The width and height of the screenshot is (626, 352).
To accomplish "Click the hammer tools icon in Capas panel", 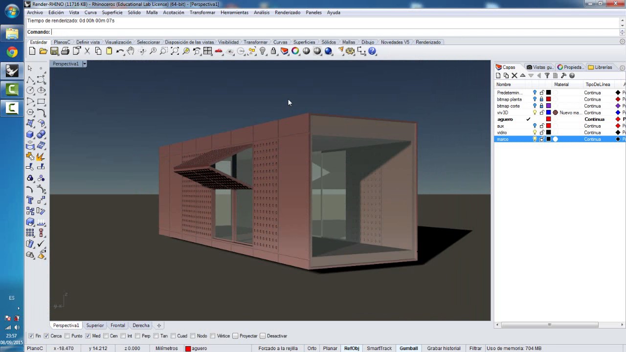I will pos(563,75).
